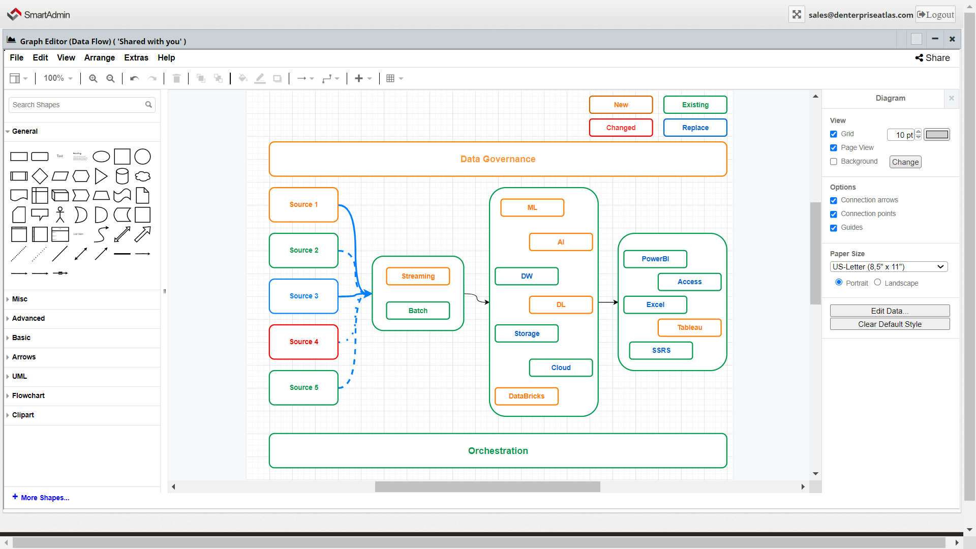Open the Extras menu
Viewport: 976px width, 549px height.
click(x=136, y=57)
